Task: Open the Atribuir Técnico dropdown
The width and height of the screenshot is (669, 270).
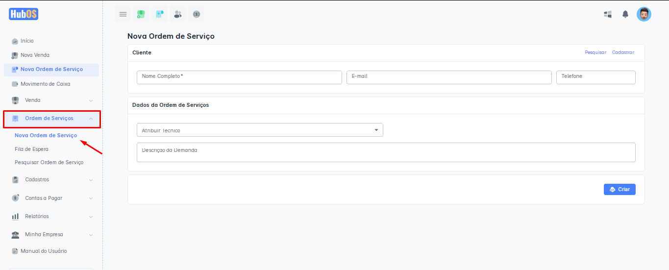Action: [x=260, y=130]
